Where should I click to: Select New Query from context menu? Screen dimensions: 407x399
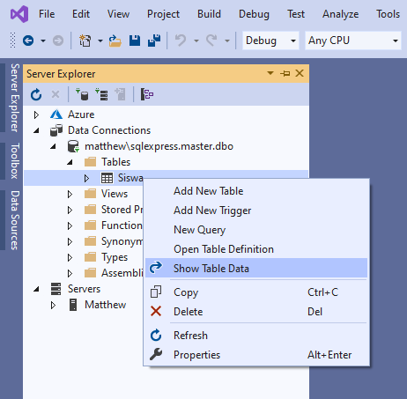[x=256, y=230]
